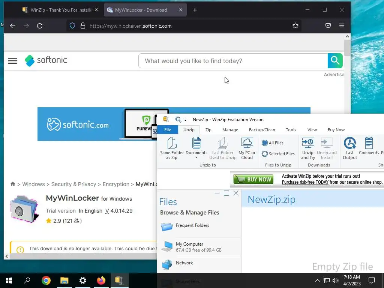Open Firefox Pocket save icon
The width and height of the screenshot is (384, 288).
pyautogui.click(x=328, y=26)
